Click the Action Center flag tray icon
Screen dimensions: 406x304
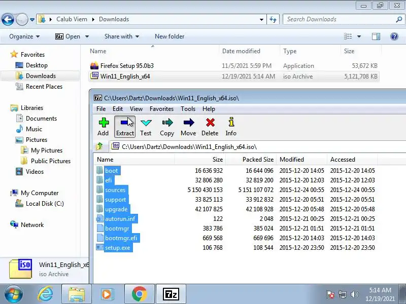[x=330, y=294]
